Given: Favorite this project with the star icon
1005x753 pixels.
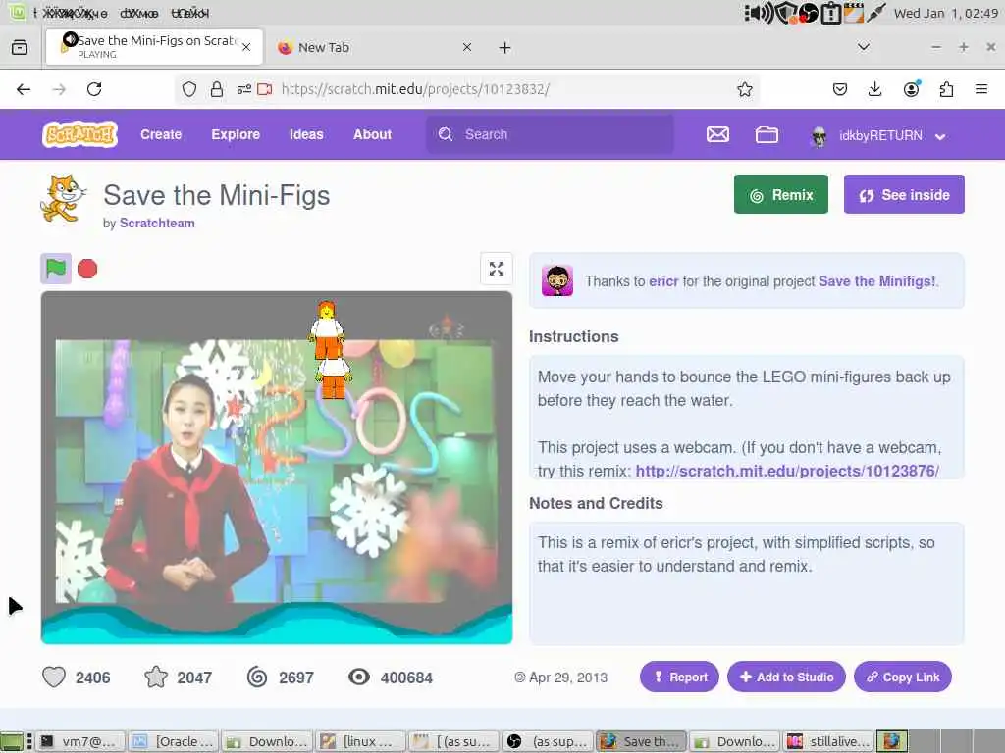Looking at the screenshot, I should pyautogui.click(x=156, y=677).
